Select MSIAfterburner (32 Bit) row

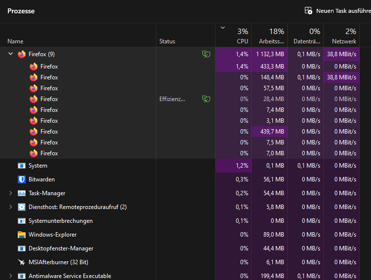pyautogui.click(x=180, y=262)
